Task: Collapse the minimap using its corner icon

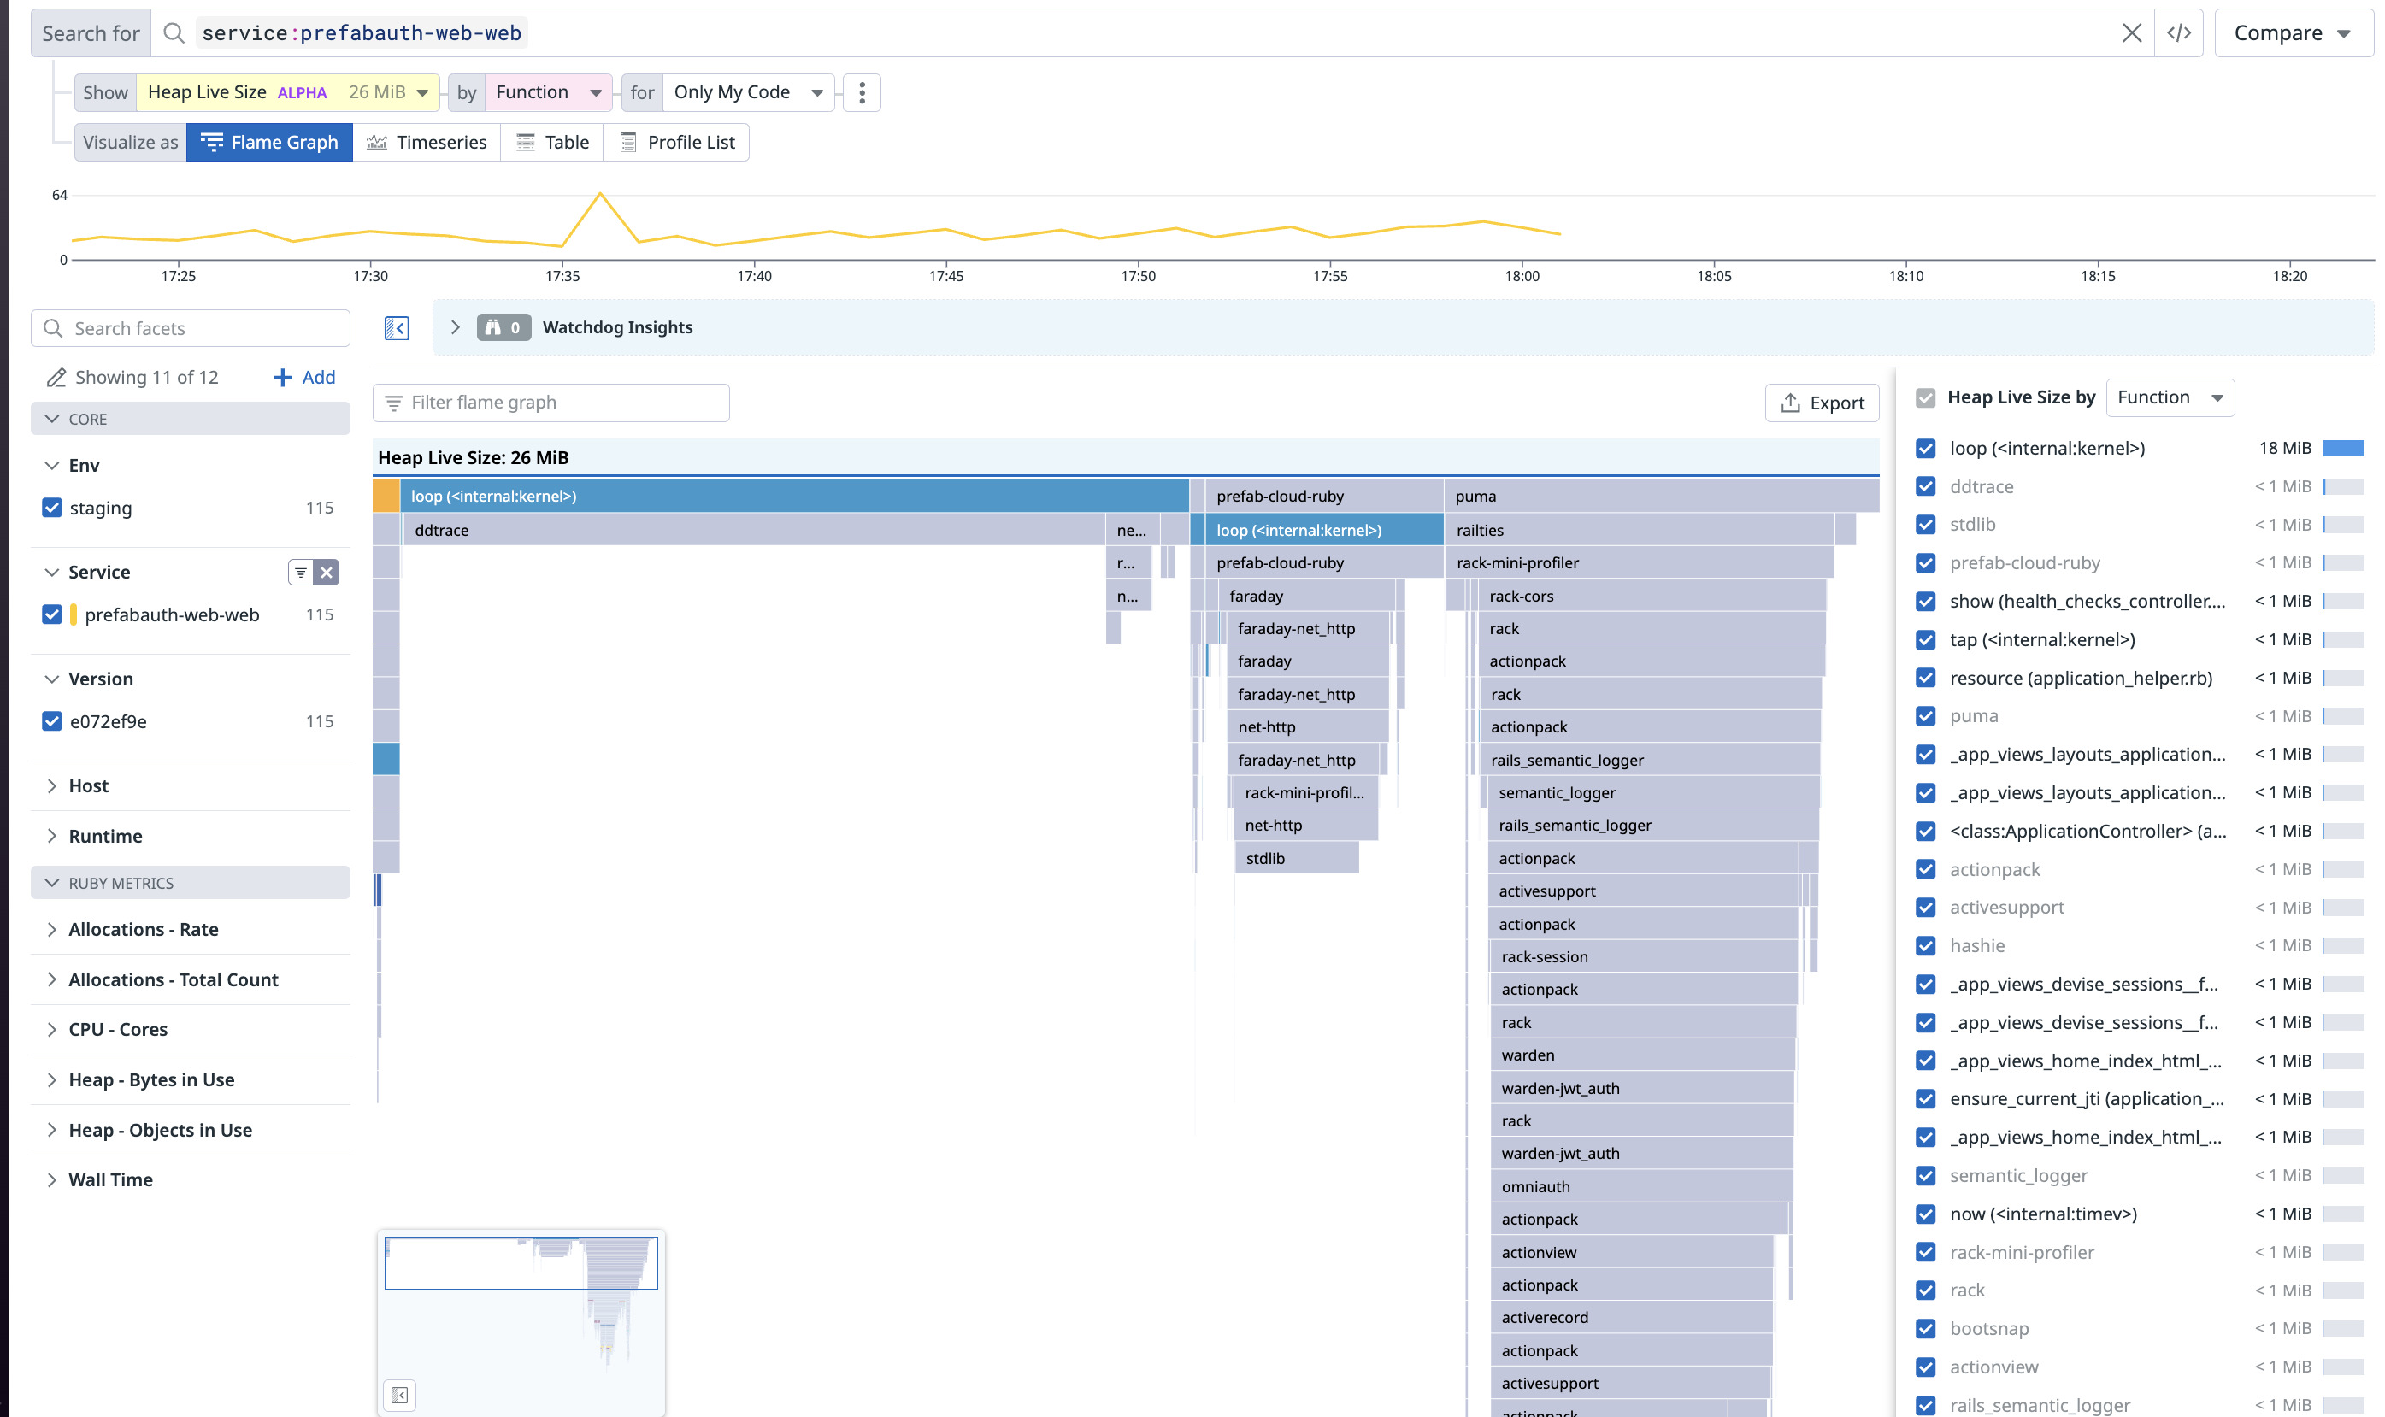Action: click(x=399, y=1395)
